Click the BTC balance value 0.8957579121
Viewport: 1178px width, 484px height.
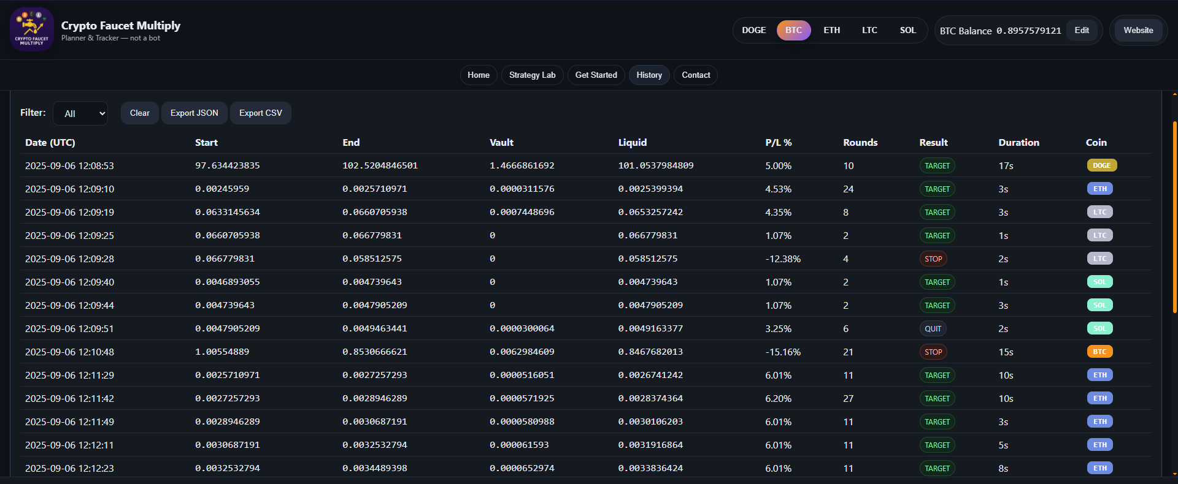[1029, 31]
